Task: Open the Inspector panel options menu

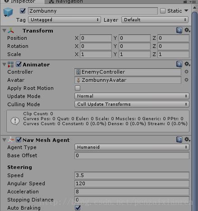Action: click(x=193, y=2)
